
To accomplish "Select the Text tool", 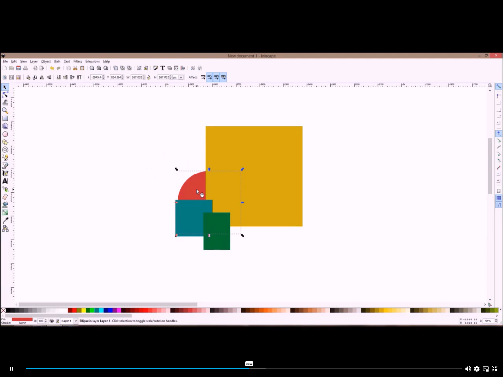I will (x=5, y=180).
